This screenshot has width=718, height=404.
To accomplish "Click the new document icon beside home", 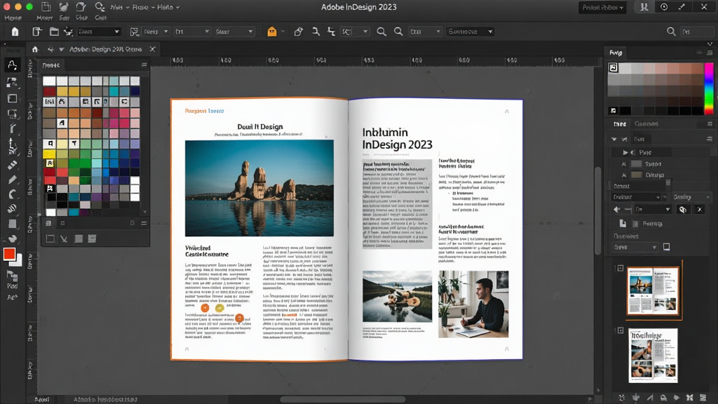I will point(36,32).
